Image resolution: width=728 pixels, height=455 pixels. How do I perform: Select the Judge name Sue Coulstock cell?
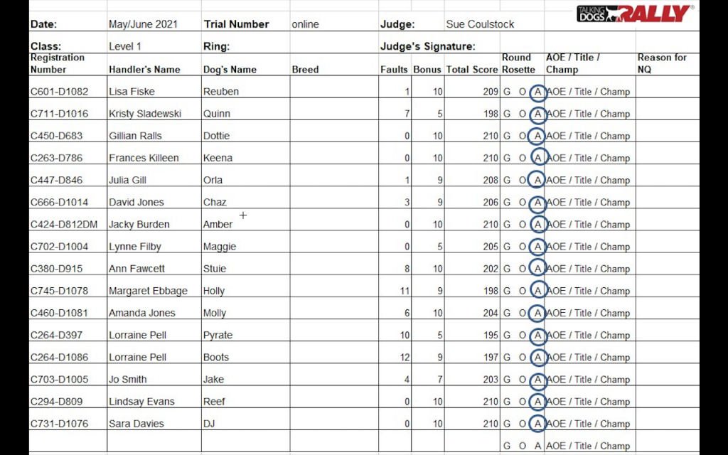(x=480, y=24)
